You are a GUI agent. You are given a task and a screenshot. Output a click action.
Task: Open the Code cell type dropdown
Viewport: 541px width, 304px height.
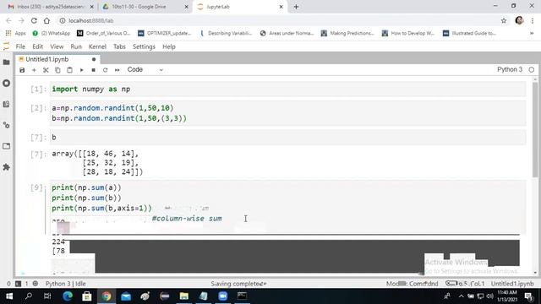pos(145,69)
